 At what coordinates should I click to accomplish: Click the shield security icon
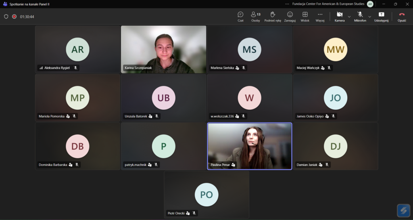6,17
